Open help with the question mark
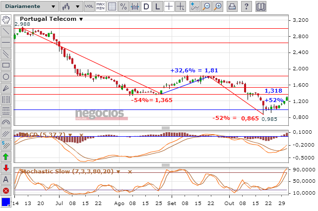Viewport: 318px width, 211px height. [x=247, y=6]
